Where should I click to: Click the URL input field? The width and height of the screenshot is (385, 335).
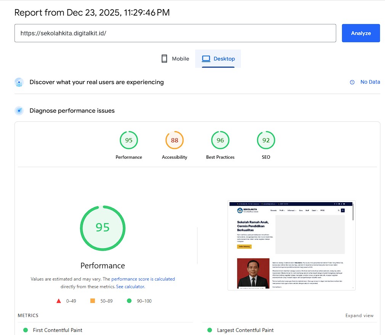(x=175, y=33)
